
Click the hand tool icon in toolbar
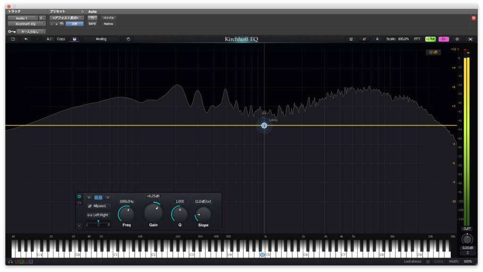coord(128,39)
